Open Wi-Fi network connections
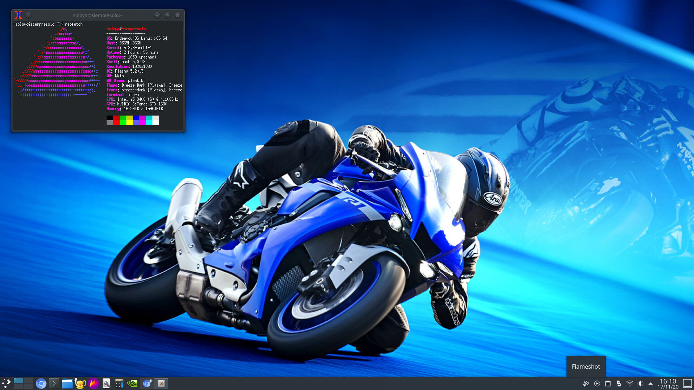694x390 pixels. pyautogui.click(x=630, y=383)
